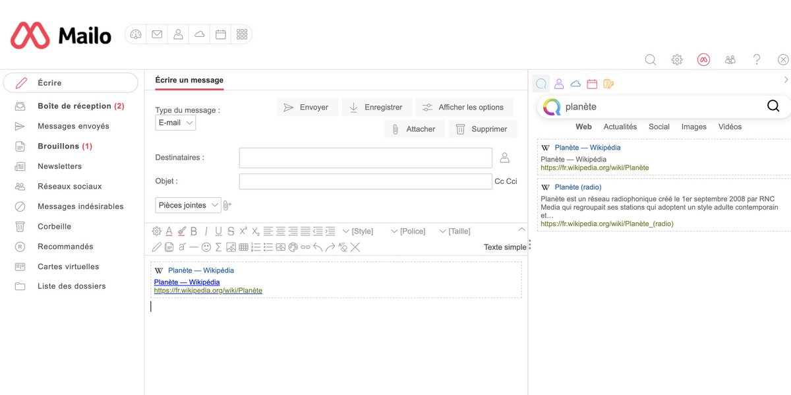Toggle strikethrough formatting in editor toolbar
Viewport: 791px width, 395px height.
pos(231,231)
